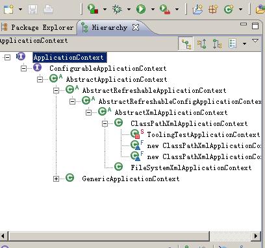Click the New wizard icon in toolbar

point(8,9)
